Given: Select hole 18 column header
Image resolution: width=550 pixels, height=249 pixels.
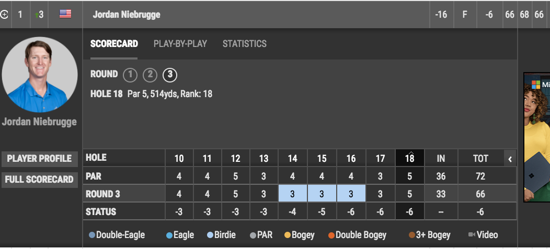Looking at the screenshot, I should coord(409,158).
